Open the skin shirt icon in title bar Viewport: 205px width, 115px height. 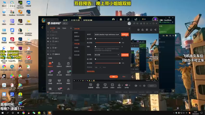[144, 24]
